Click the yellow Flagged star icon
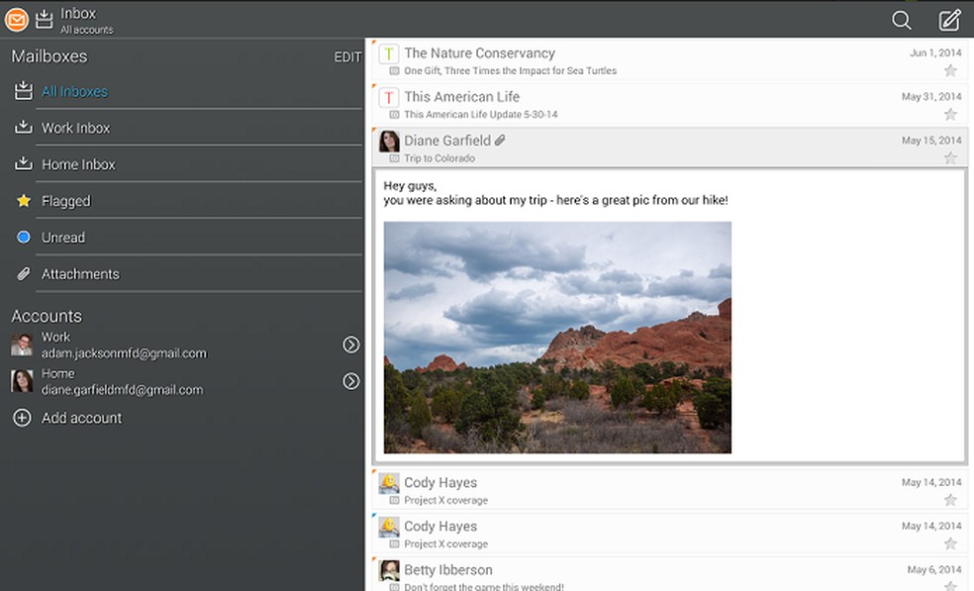This screenshot has height=591, width=974. click(x=24, y=201)
